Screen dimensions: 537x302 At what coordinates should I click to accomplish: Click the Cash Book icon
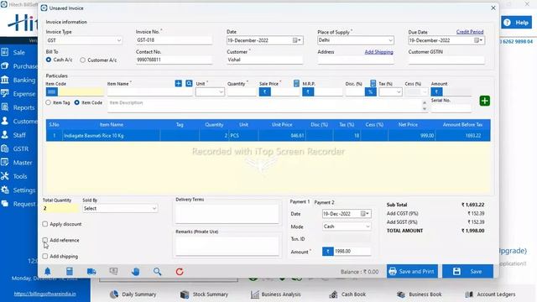coord(333,294)
